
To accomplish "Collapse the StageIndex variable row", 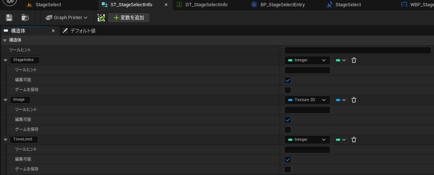I will (x=5, y=60).
